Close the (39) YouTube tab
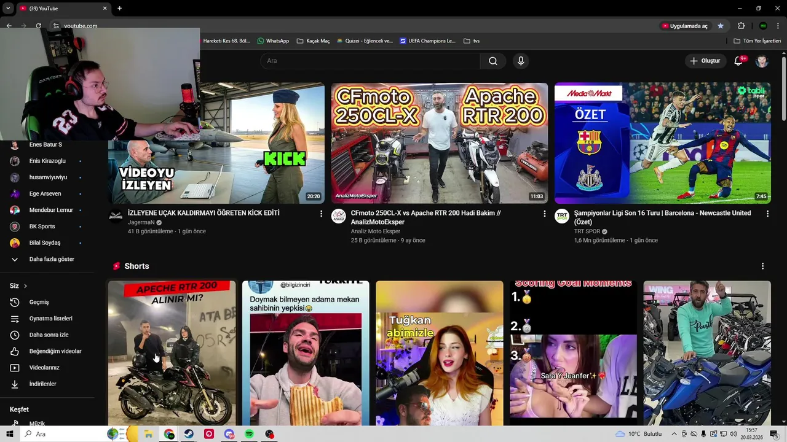This screenshot has height=442, width=787. click(x=105, y=8)
